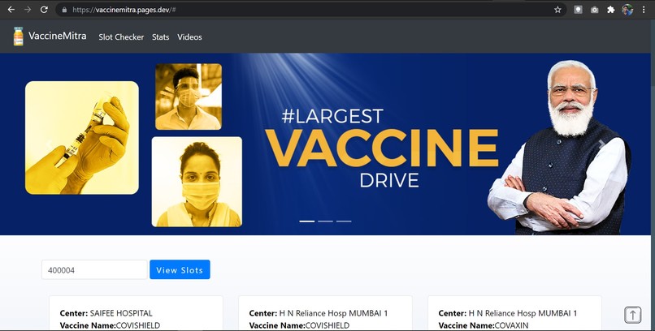Click the #LARGEST VACCINE DRIVE banner text
The height and width of the screenshot is (331, 655).
382,147
